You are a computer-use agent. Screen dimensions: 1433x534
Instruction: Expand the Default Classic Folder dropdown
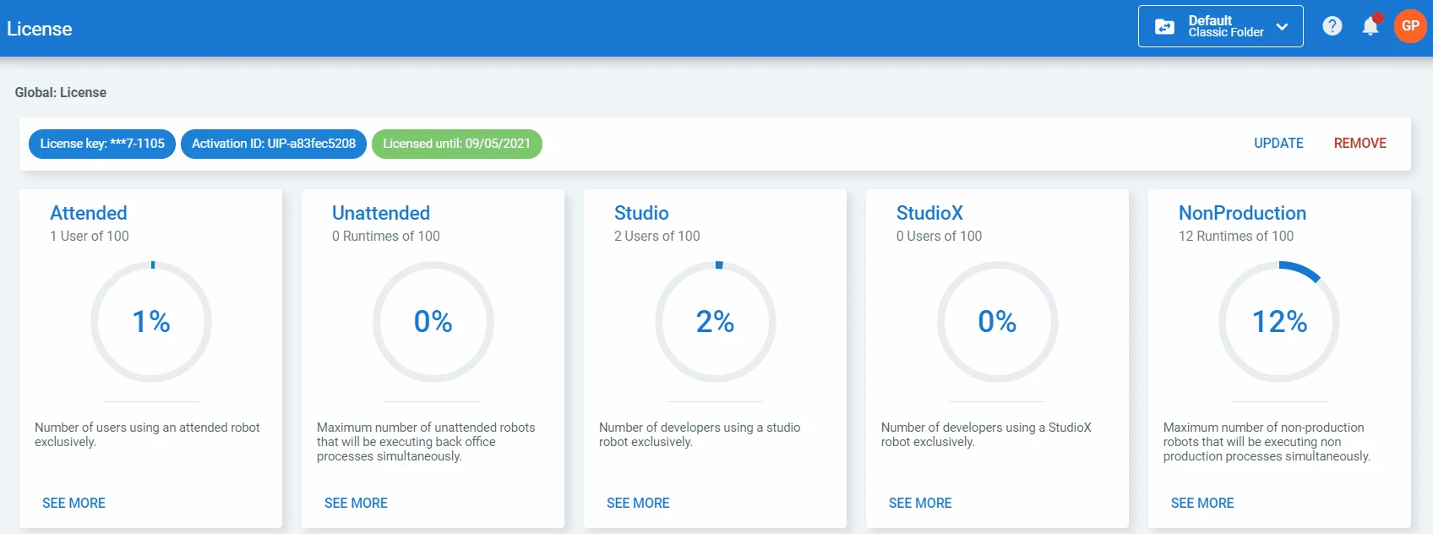pos(1220,26)
